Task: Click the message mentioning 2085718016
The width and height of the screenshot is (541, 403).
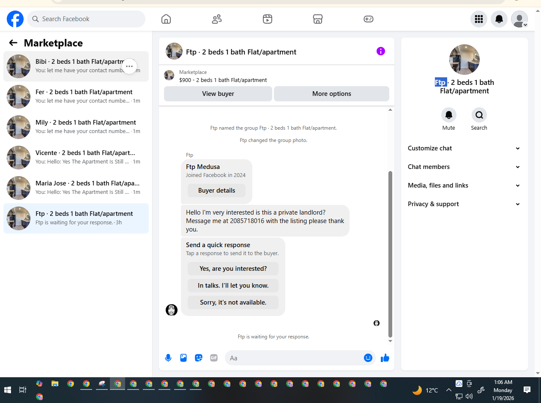Action: [265, 221]
